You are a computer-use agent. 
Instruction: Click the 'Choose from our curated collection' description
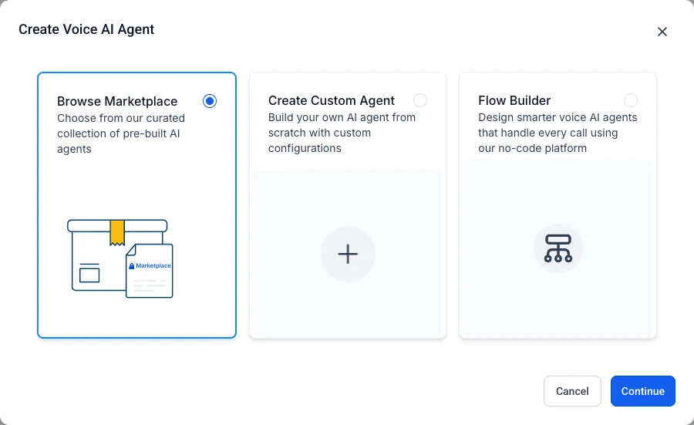[x=121, y=133]
